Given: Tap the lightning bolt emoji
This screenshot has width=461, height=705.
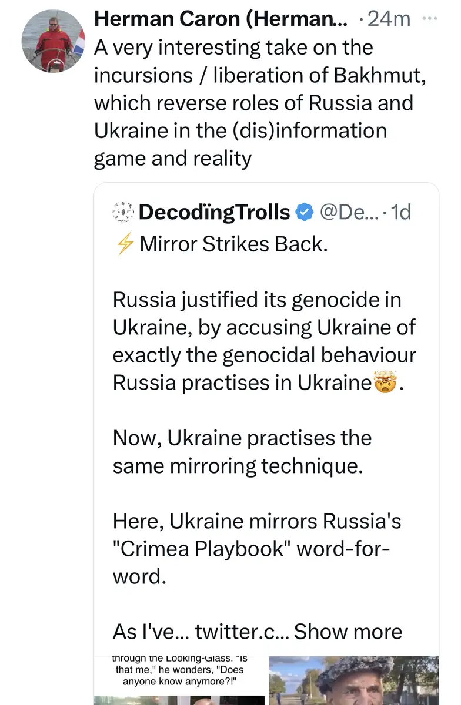Looking at the screenshot, I should [123, 244].
